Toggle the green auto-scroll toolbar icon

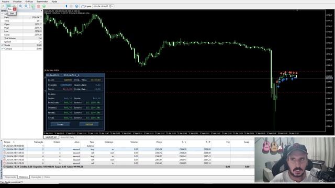tap(32, 6)
